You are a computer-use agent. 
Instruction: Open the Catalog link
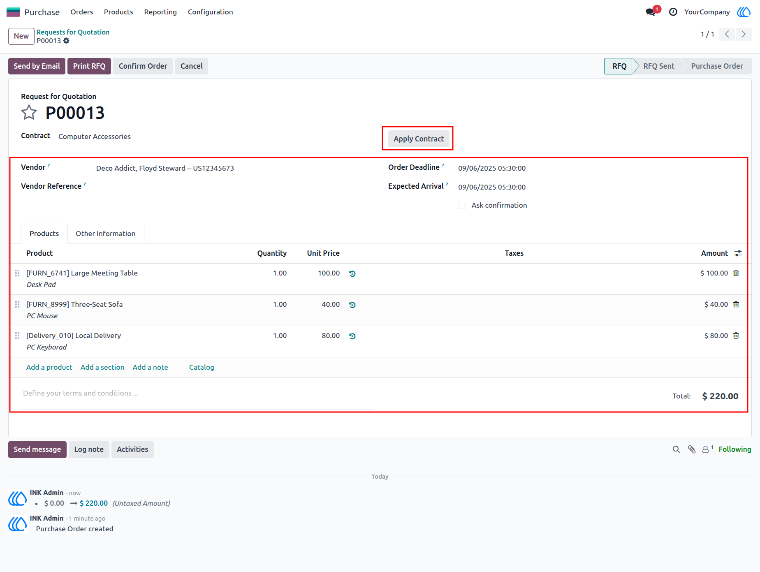(x=202, y=367)
